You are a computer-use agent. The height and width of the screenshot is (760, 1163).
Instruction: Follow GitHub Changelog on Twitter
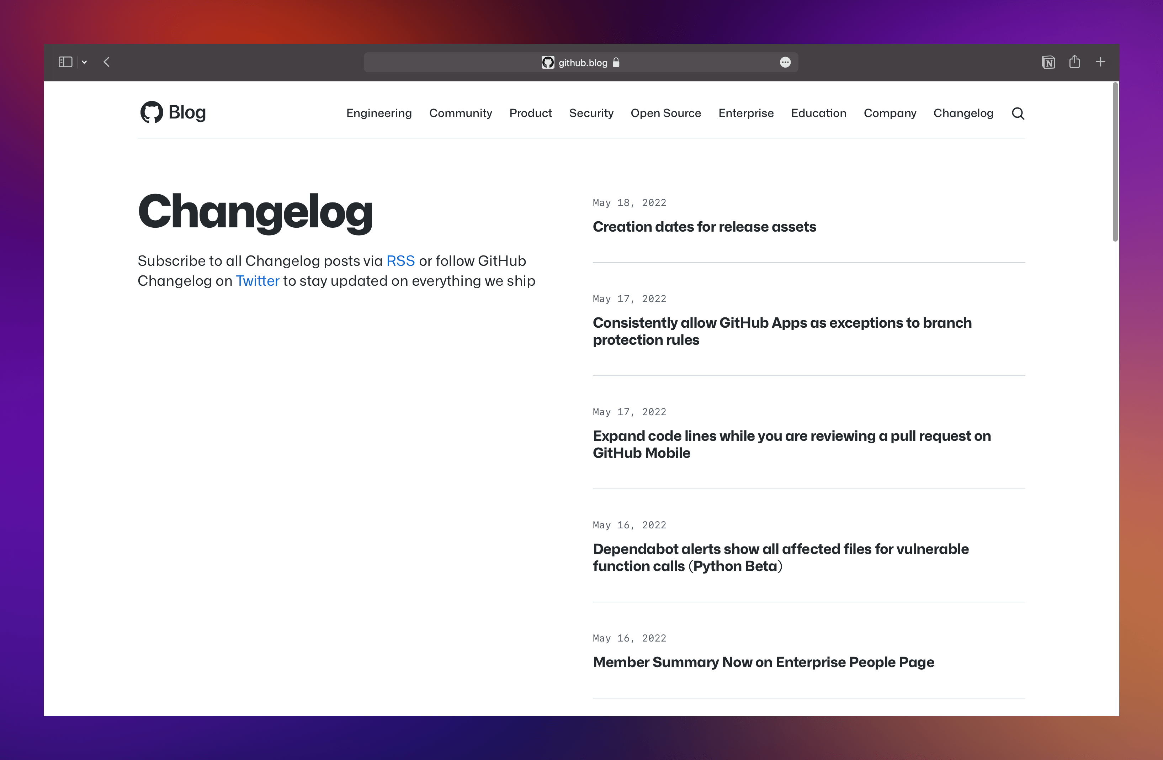[x=257, y=280]
